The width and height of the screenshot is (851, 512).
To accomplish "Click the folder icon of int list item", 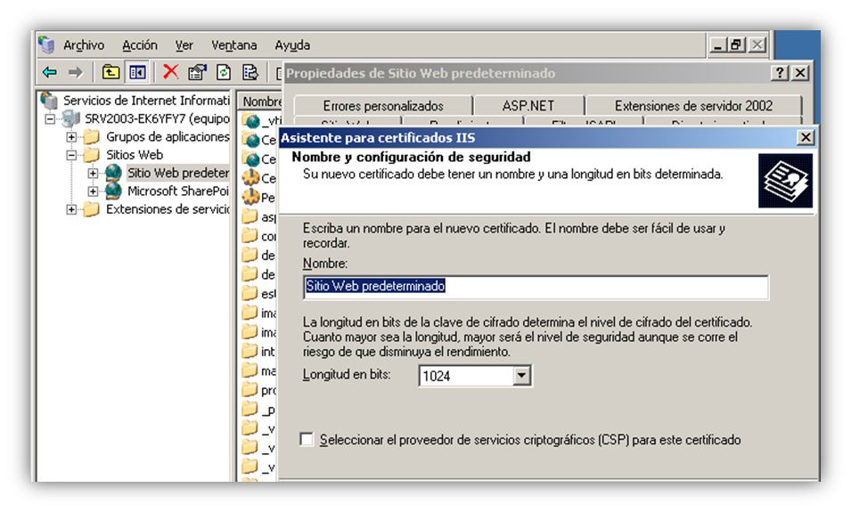I will click(250, 351).
